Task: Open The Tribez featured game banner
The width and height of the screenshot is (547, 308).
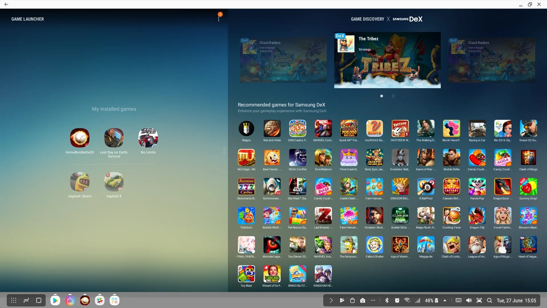Action: pyautogui.click(x=387, y=60)
